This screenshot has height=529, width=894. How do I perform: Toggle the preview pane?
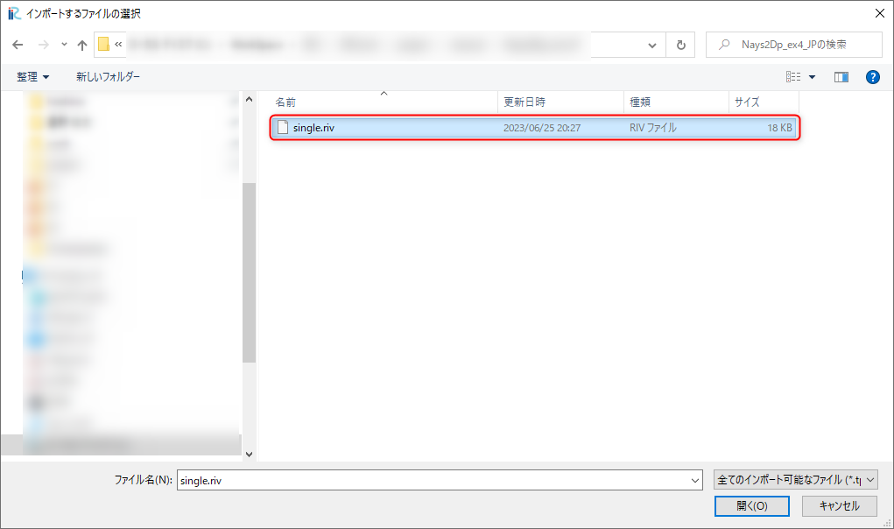coord(841,77)
